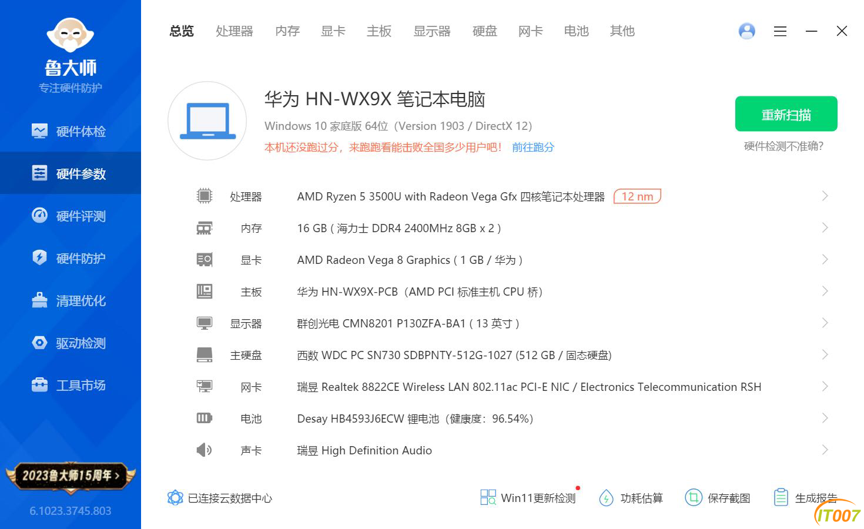Click the 前往跑分 link
Image resolution: width=864 pixels, height=529 pixels.
(533, 148)
